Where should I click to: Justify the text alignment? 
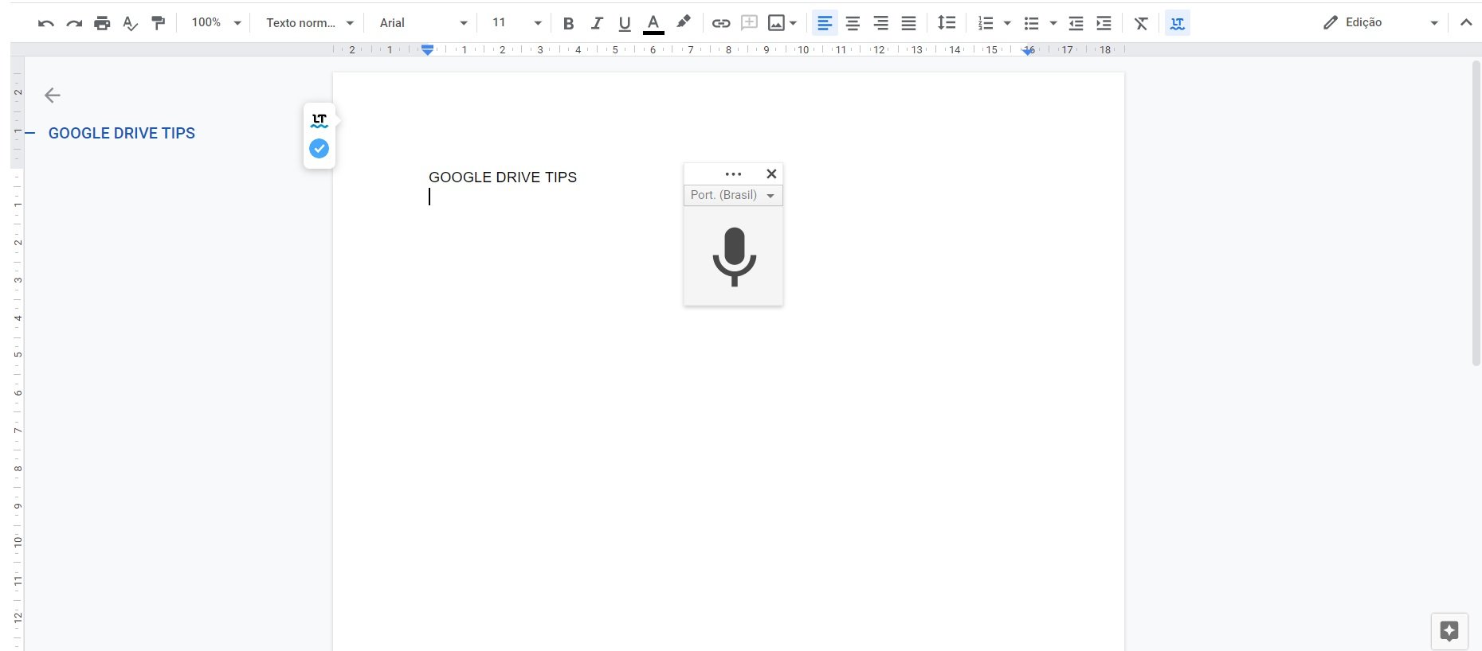click(908, 23)
